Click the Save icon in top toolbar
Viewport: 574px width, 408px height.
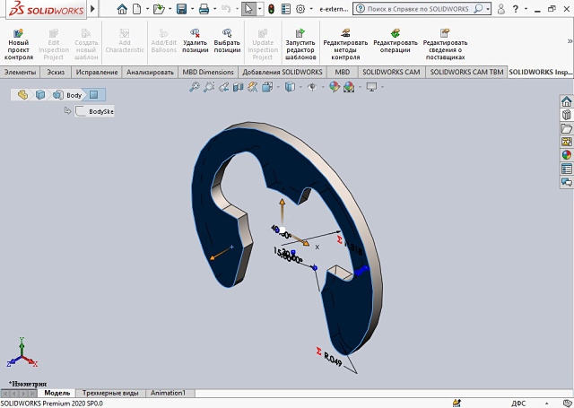[182, 9]
